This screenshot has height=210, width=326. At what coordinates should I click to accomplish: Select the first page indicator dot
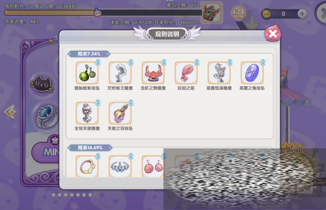click(53, 195)
